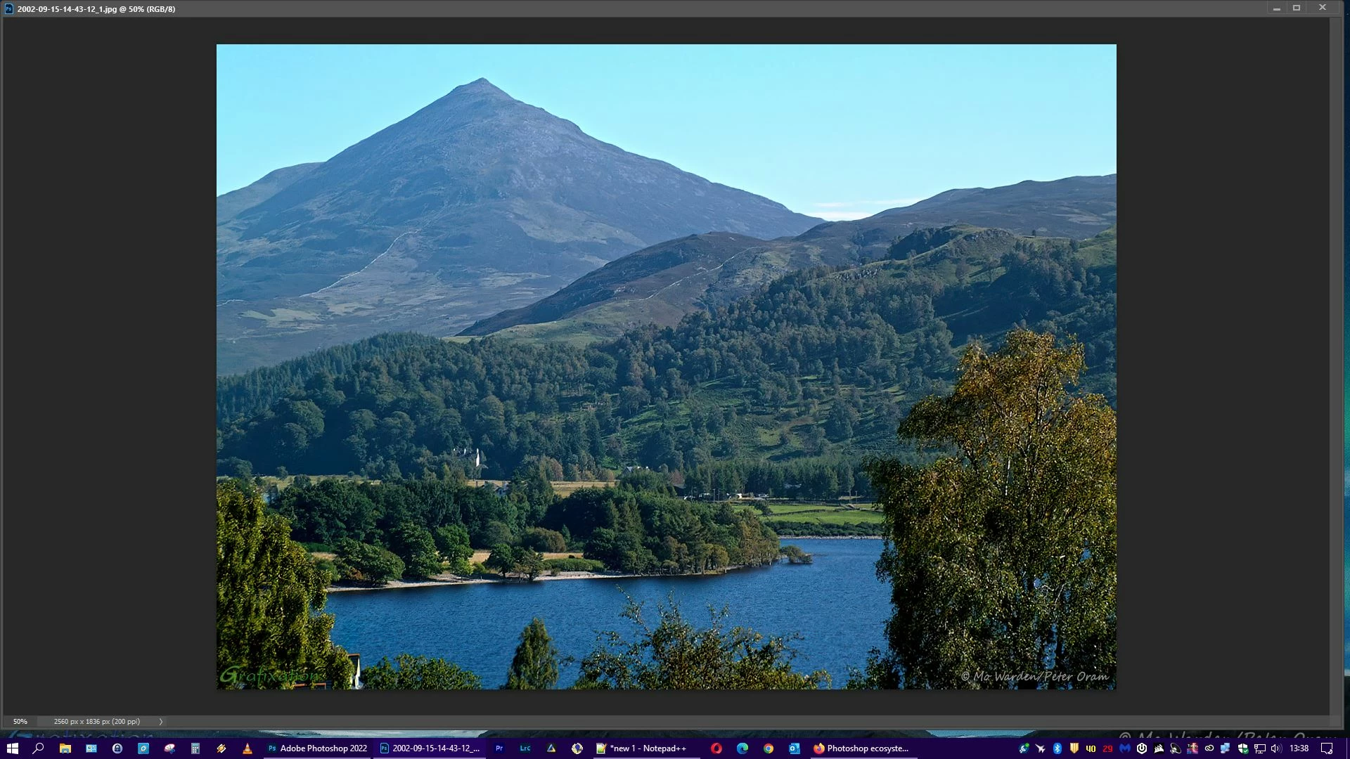Click the 50% zoom level field

(x=20, y=722)
